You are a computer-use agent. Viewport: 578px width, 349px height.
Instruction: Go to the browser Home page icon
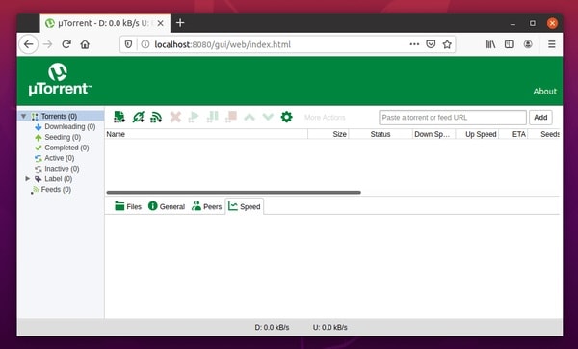(85, 44)
